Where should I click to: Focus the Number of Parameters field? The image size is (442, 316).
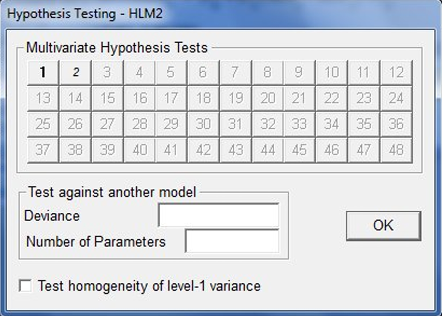pos(232,241)
